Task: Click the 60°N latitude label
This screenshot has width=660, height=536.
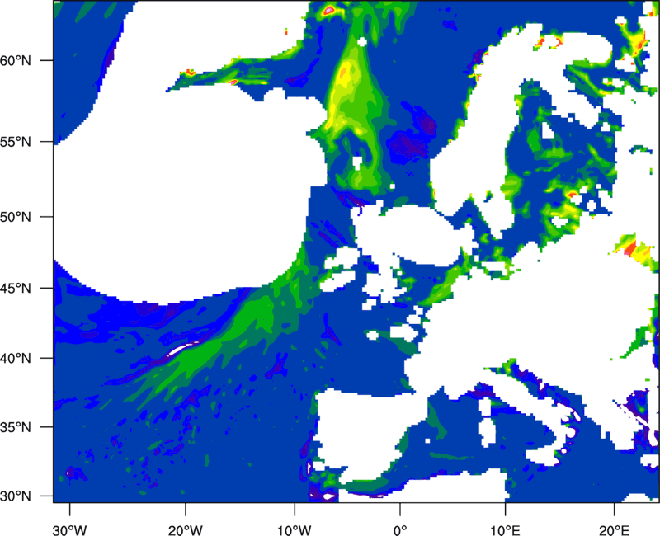Action: pos(16,60)
